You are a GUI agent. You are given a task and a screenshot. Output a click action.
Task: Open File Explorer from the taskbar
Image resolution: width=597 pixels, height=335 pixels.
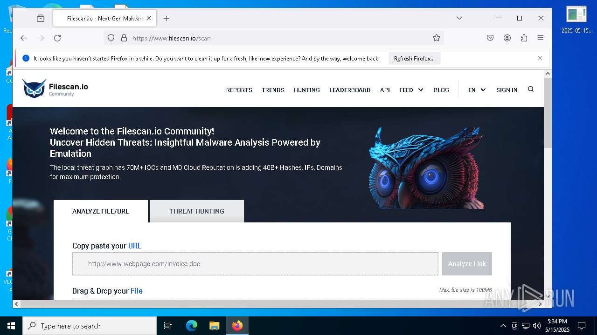[x=214, y=326]
